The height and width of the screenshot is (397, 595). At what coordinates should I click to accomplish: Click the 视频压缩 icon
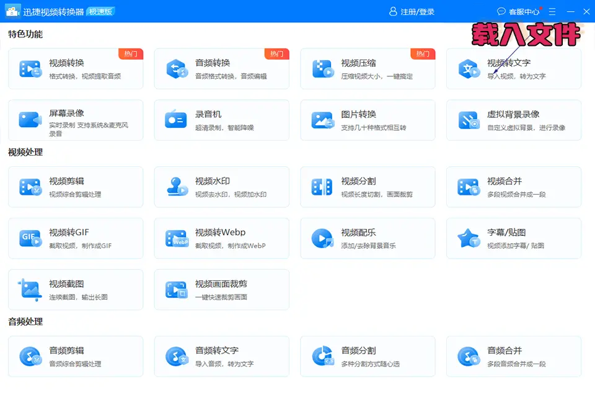pyautogui.click(x=323, y=69)
